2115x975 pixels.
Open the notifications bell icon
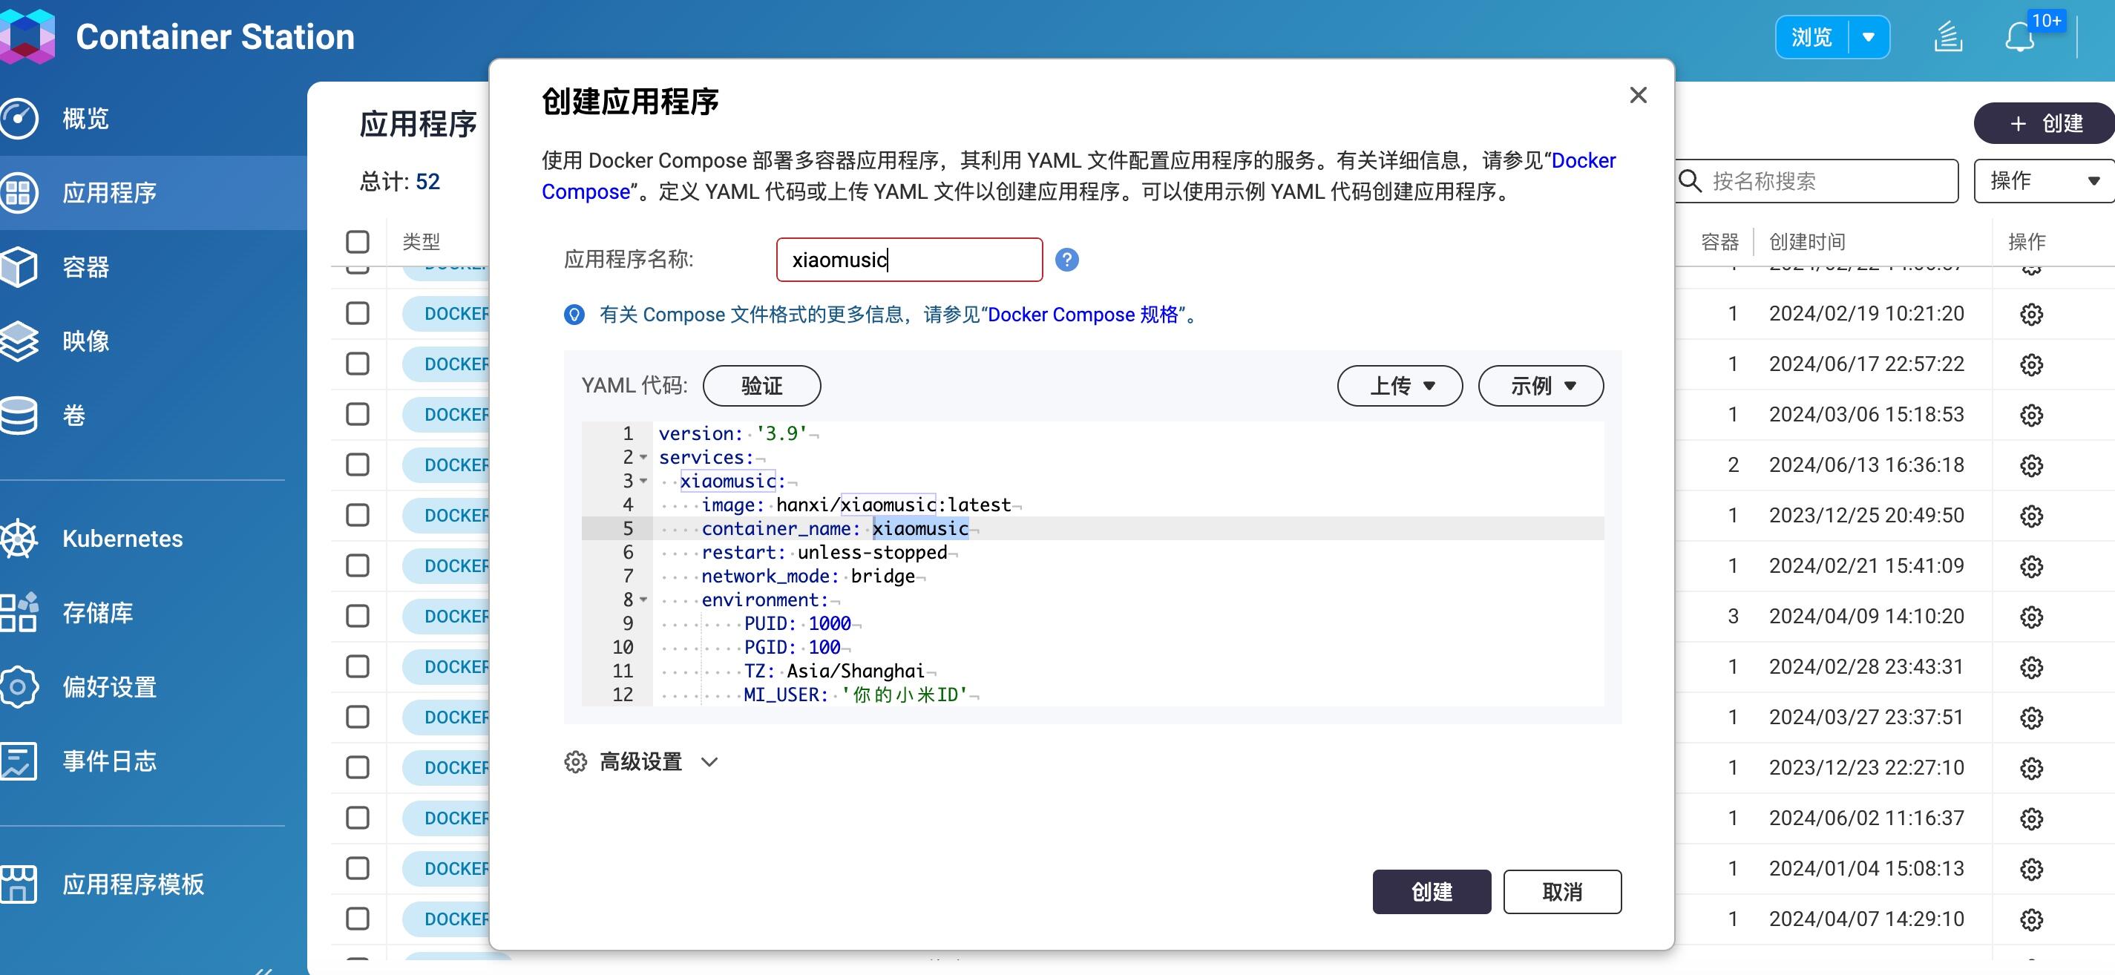click(2020, 37)
